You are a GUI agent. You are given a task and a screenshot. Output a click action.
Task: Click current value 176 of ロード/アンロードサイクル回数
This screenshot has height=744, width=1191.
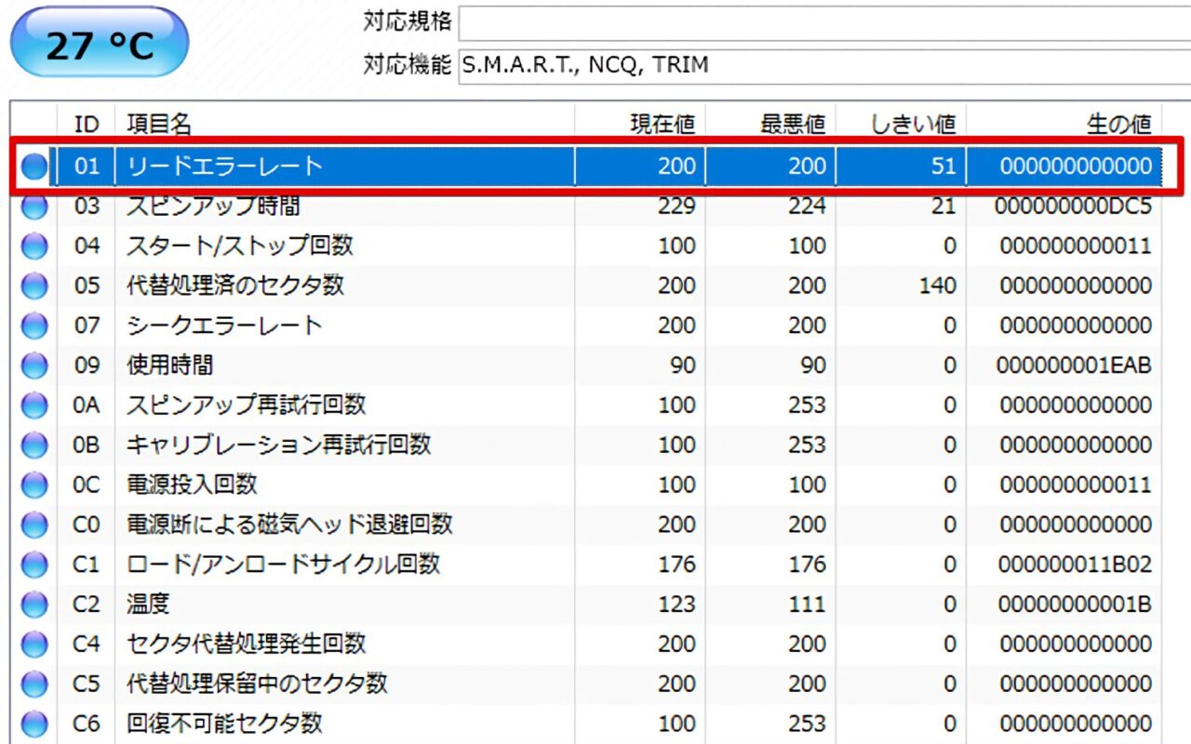click(x=676, y=565)
